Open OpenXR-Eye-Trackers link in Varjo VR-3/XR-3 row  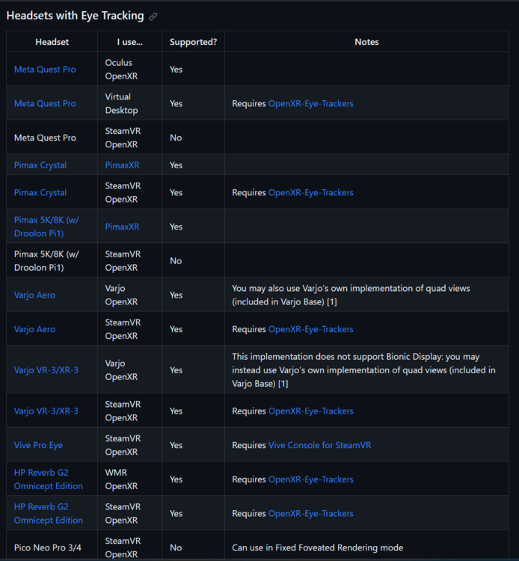[x=310, y=411]
